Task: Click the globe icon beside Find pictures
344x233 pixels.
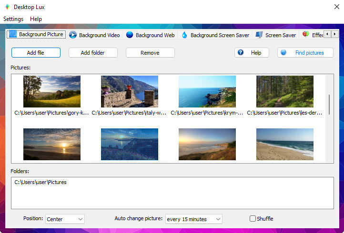Action: click(283, 53)
